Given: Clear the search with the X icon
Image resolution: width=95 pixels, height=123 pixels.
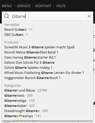Looking at the screenshot, I should coord(89,16).
